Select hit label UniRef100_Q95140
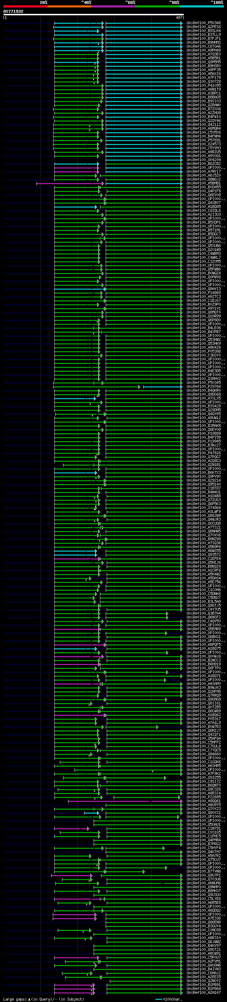Screen dimensions: 227x1002 [x=204, y=484]
